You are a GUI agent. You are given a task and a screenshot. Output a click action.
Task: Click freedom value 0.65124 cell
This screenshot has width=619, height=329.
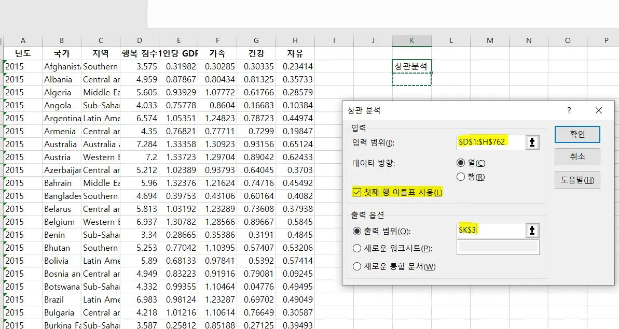pos(295,144)
